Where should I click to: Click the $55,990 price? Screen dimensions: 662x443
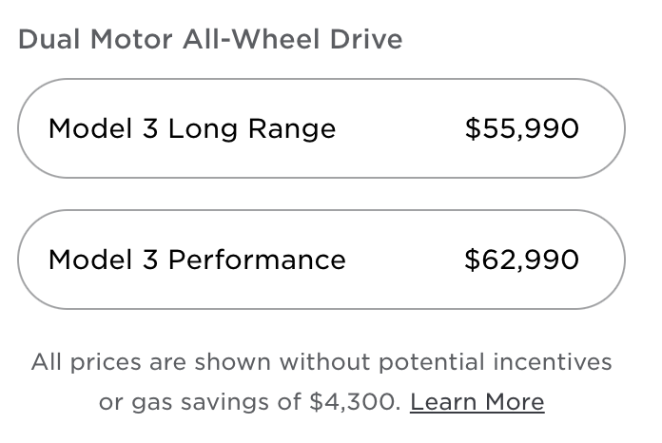click(x=521, y=128)
